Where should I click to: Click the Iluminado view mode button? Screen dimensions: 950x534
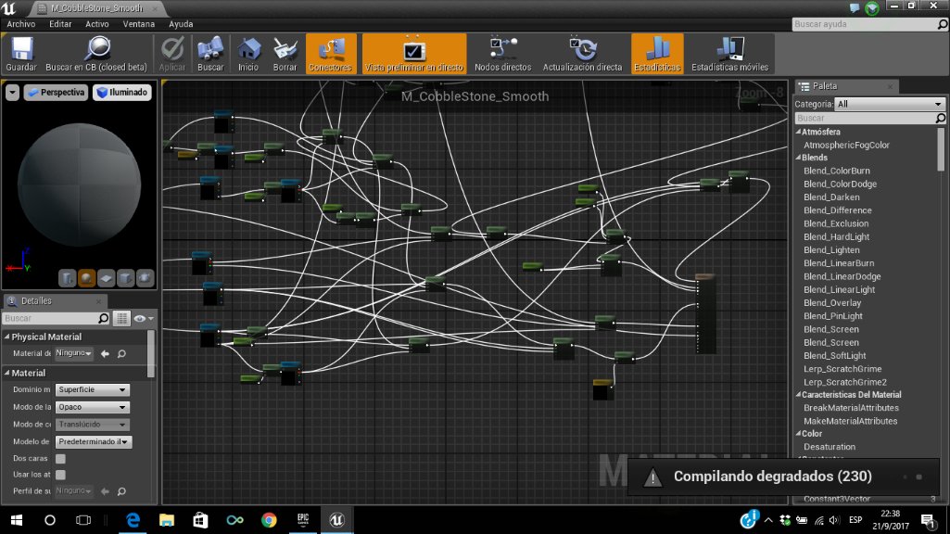(x=122, y=93)
